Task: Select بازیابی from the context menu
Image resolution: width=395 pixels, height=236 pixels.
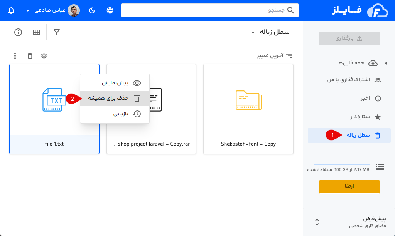Action: tap(115, 114)
